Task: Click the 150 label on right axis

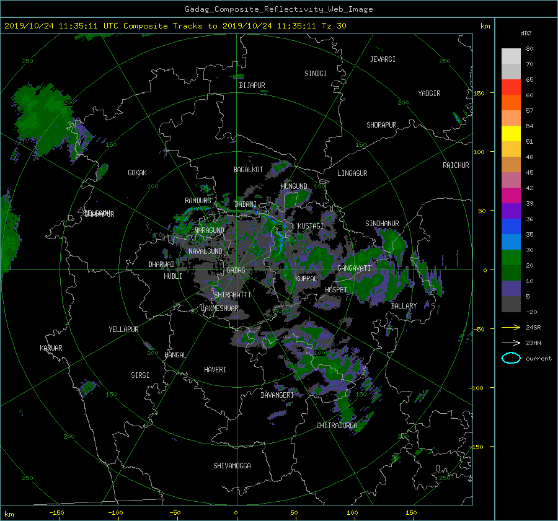Action: tap(479, 93)
